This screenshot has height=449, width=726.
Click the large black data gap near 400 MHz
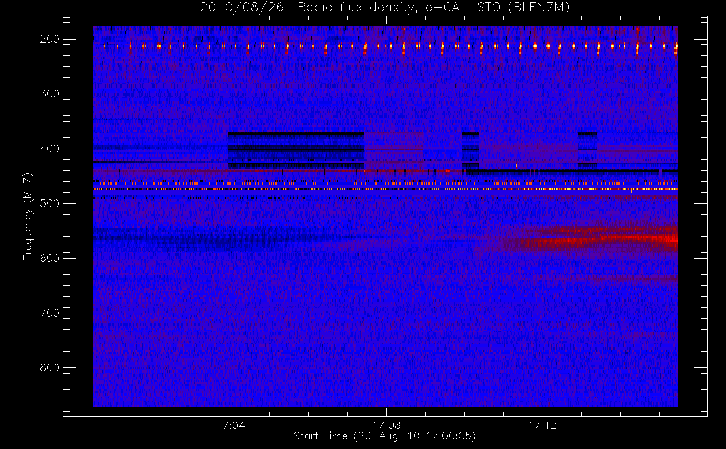click(x=296, y=150)
